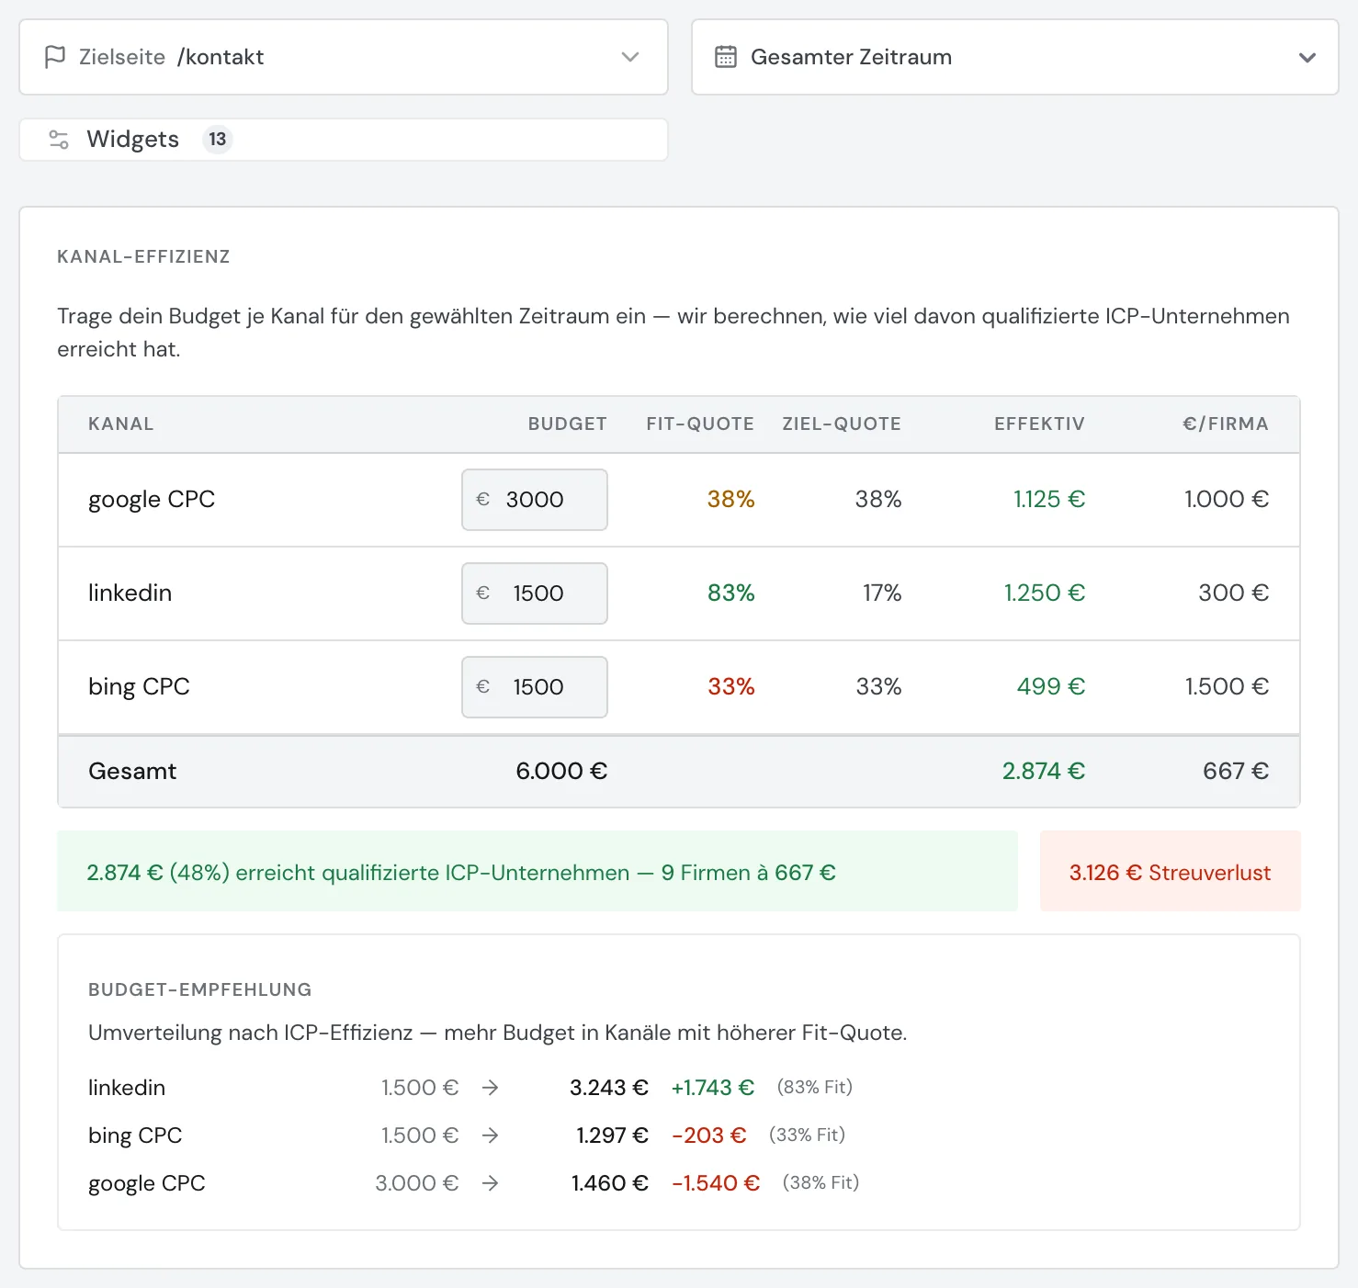Click the sliders icon next to Widgets
1358x1288 pixels.
click(59, 140)
